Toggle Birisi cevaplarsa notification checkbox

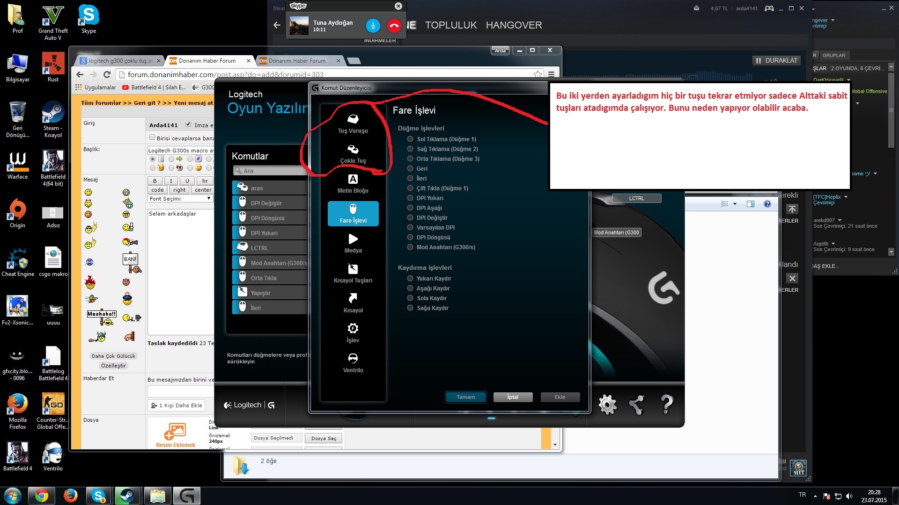click(152, 137)
